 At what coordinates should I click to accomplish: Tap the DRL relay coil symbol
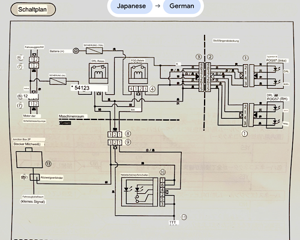coord(98,75)
